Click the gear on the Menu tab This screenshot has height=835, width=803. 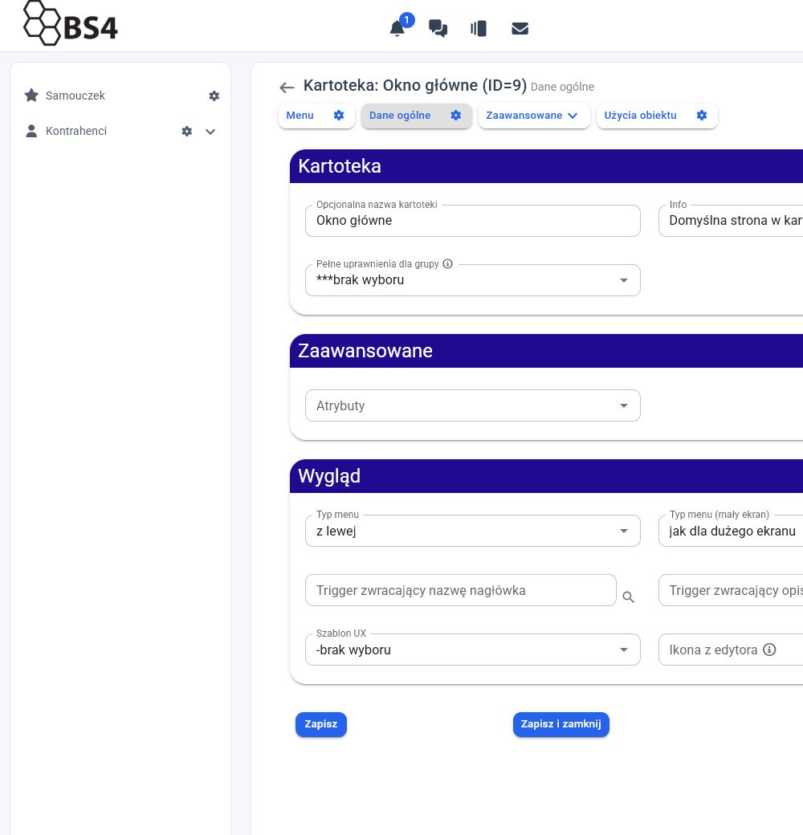339,115
